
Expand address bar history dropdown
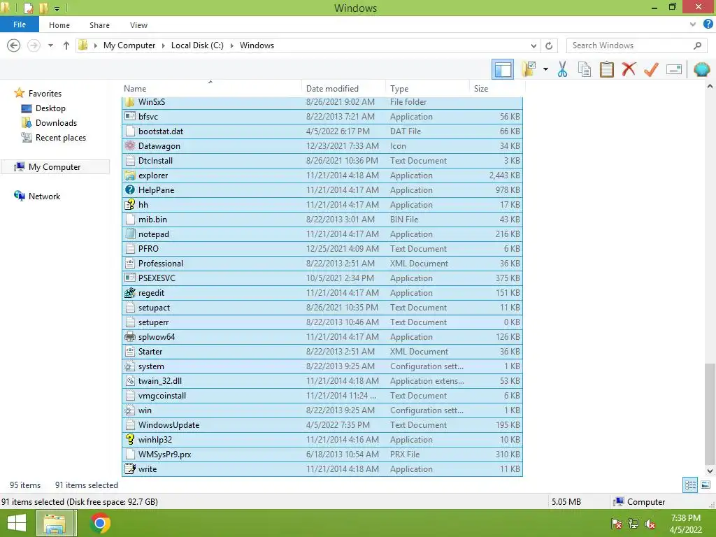click(534, 45)
